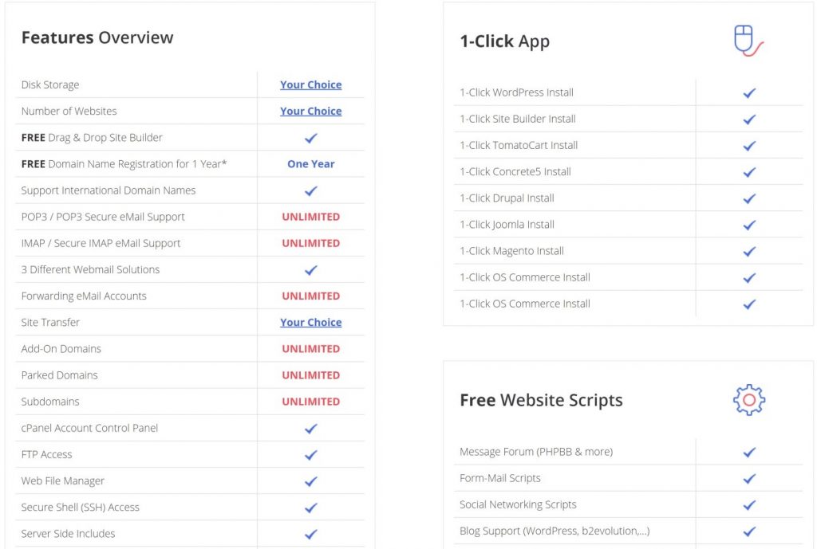Click the checkmark beside cPanel Account Control Panel

[x=310, y=429]
